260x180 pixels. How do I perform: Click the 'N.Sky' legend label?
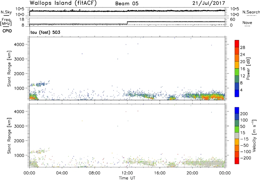(6, 12)
